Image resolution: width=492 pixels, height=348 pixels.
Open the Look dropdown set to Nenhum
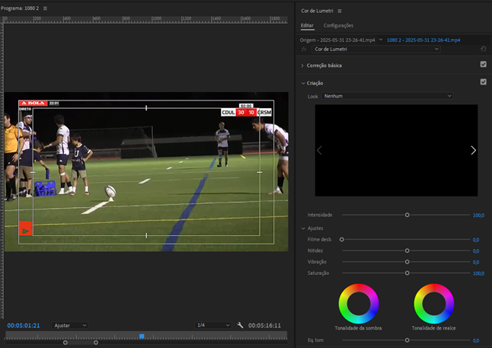point(387,96)
